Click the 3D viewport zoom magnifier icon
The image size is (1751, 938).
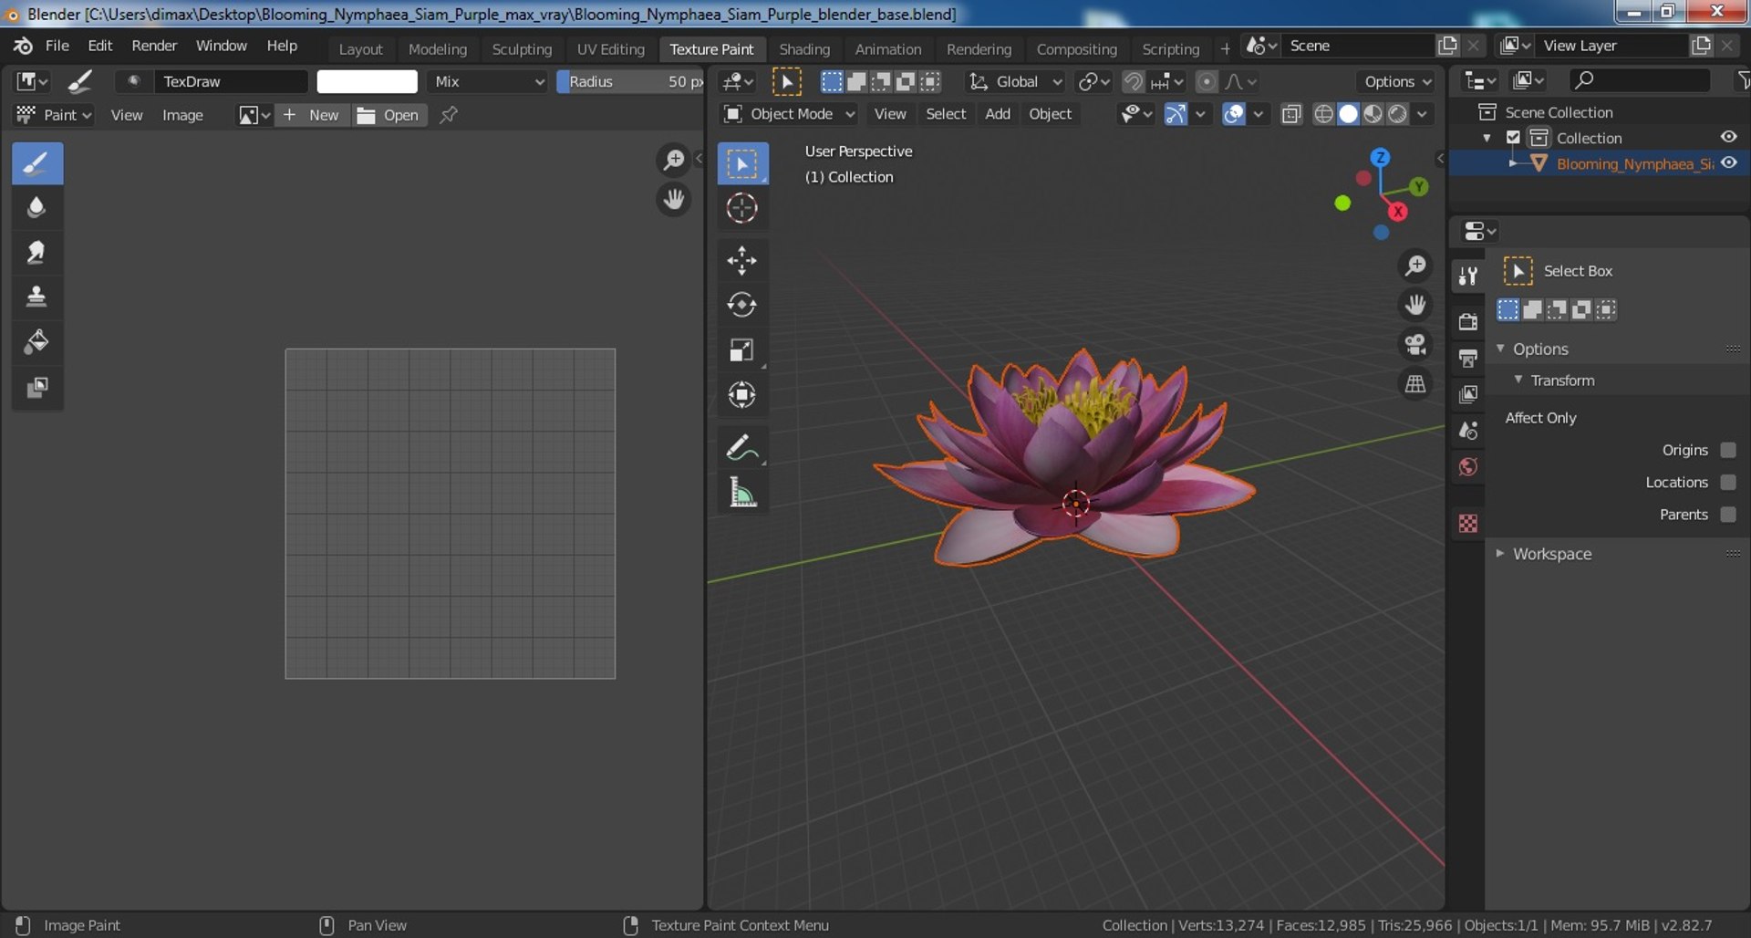click(1415, 266)
